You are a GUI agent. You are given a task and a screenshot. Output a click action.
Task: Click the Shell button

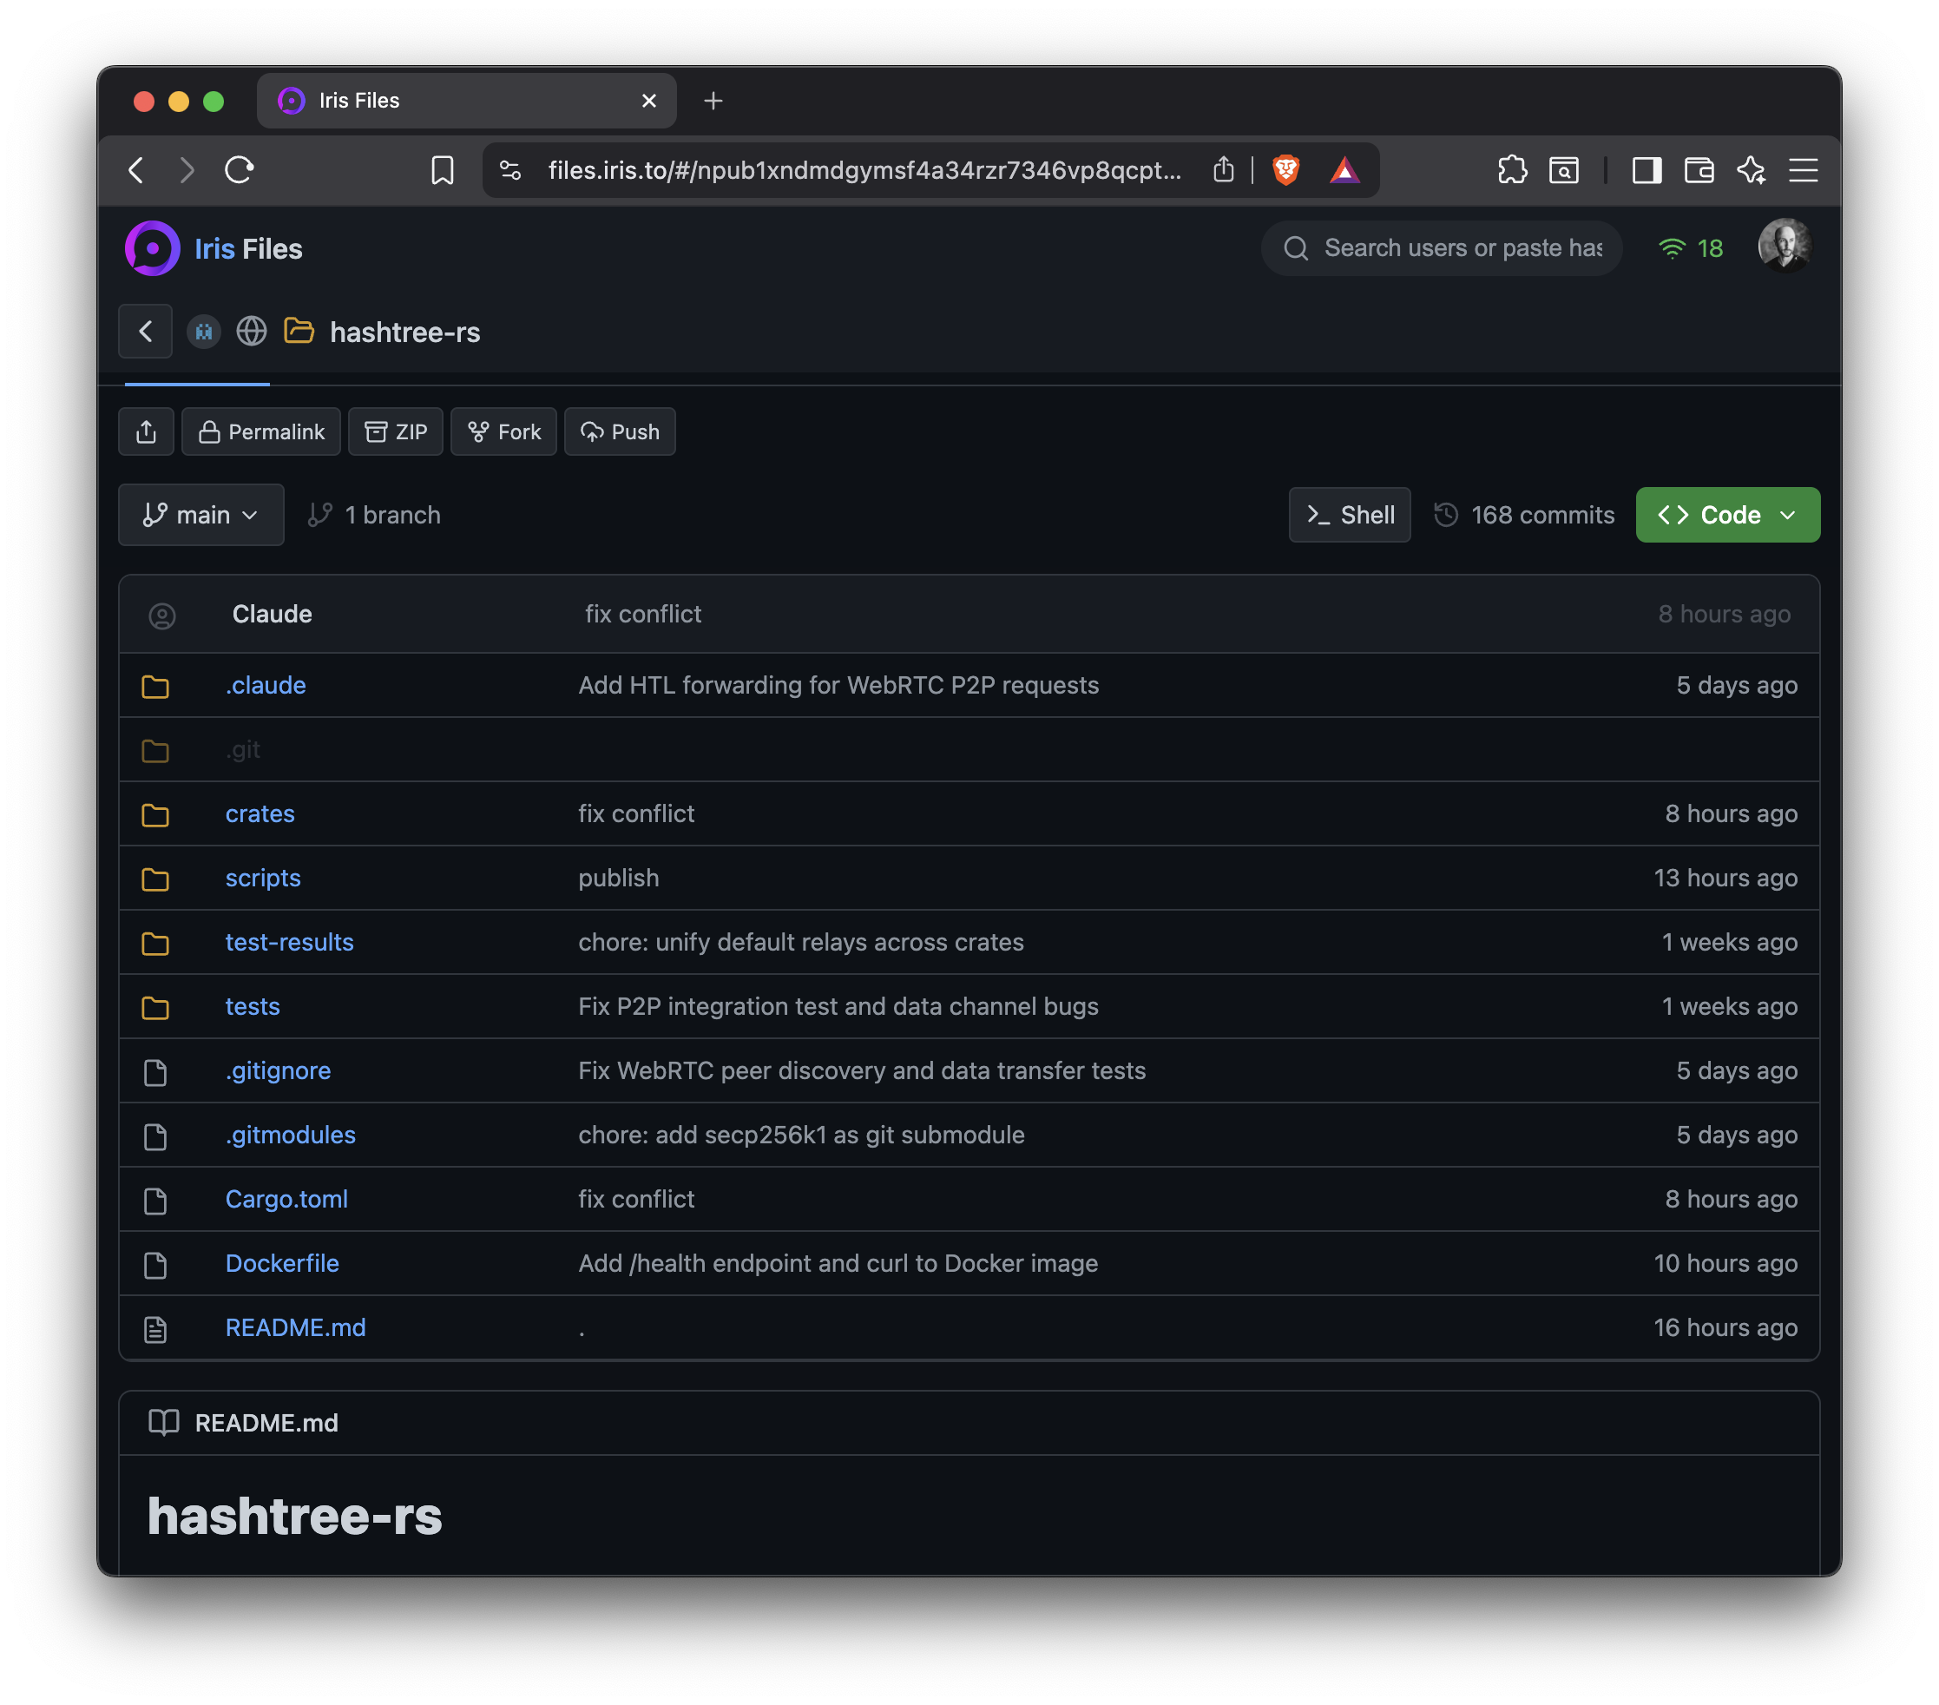(x=1349, y=515)
